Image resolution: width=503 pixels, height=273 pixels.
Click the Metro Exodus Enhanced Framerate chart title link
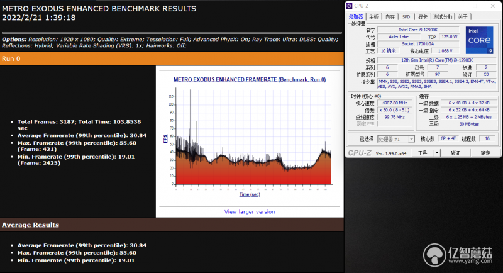coord(250,79)
